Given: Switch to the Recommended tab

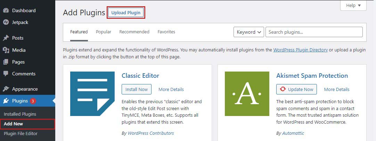Looking at the screenshot, I should pyautogui.click(x=134, y=32).
